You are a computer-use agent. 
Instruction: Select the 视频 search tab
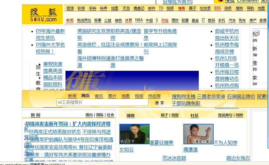[139, 96]
